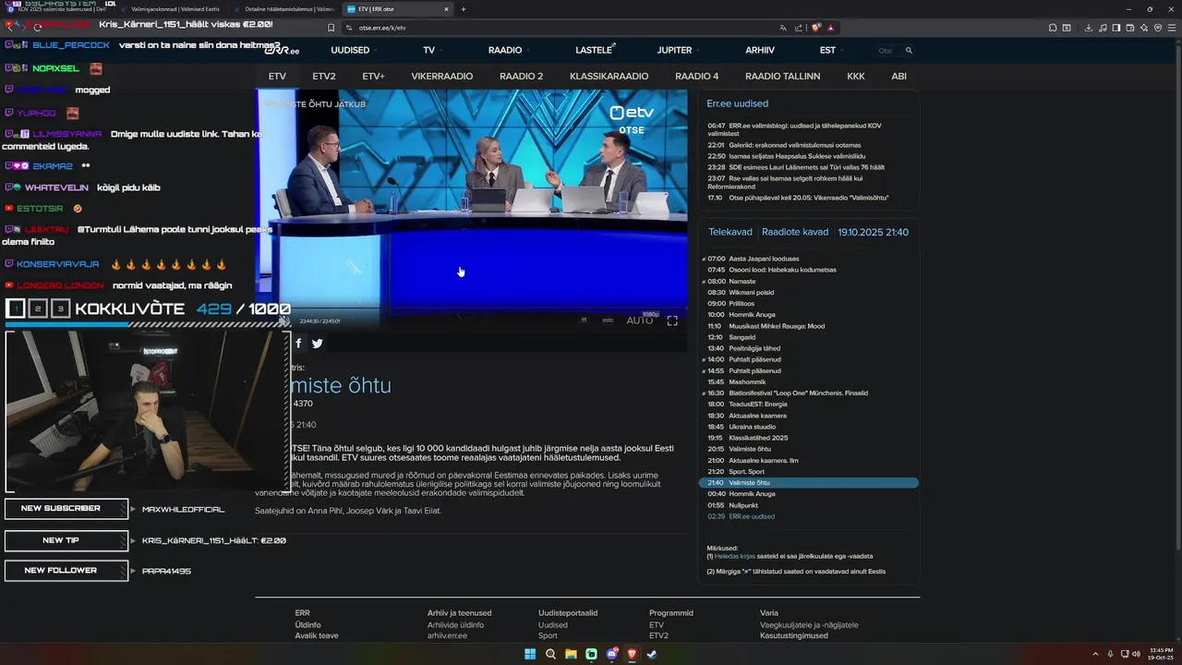
Task: Open the KKK page
Action: click(856, 77)
